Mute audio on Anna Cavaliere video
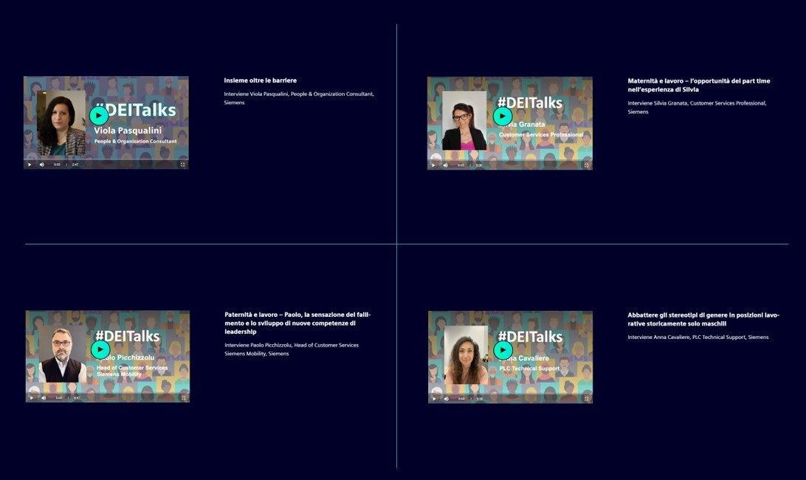The width and height of the screenshot is (806, 480). (x=446, y=399)
